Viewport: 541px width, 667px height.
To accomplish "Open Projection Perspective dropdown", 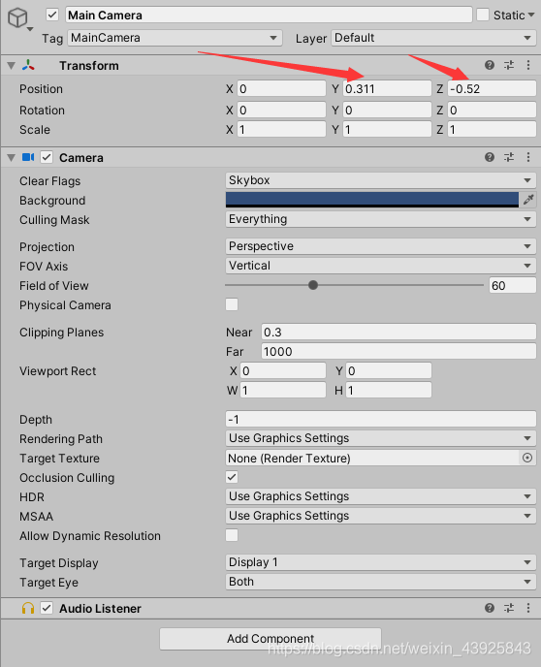I will tap(381, 246).
